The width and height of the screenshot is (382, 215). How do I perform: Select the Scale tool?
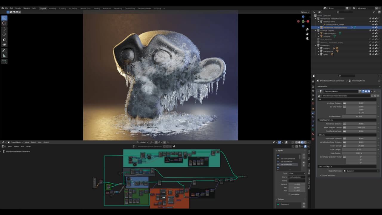pyautogui.click(x=4, y=39)
